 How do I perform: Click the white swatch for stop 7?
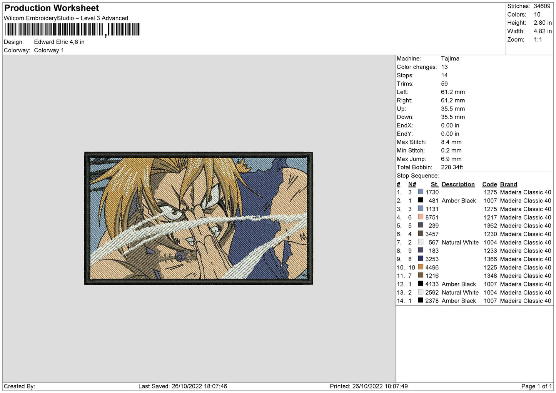[x=421, y=242]
